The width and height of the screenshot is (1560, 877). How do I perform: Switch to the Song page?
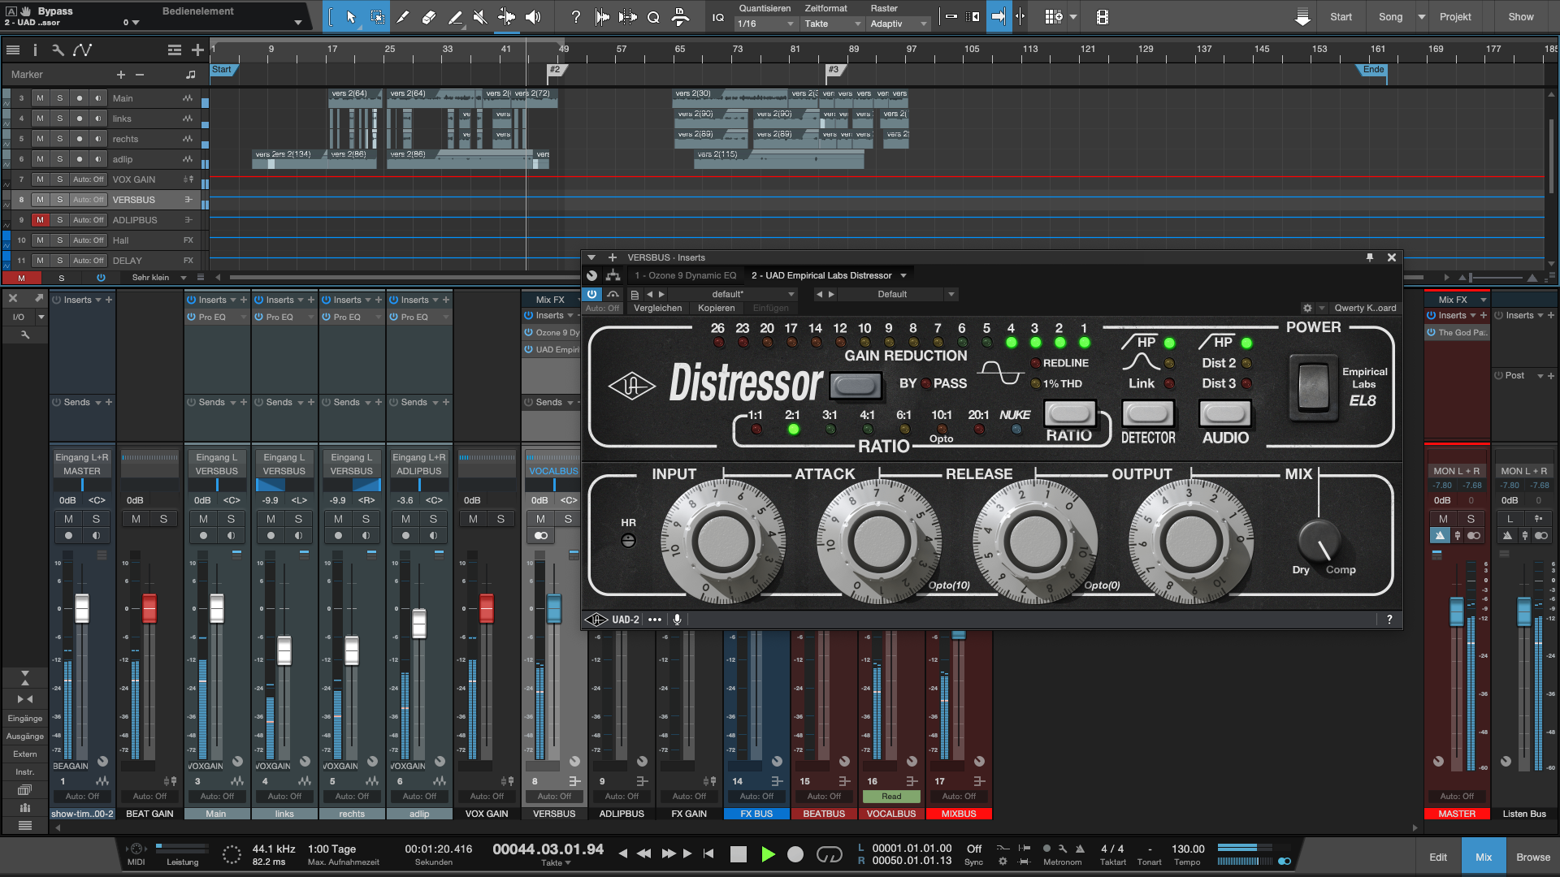1390,17
